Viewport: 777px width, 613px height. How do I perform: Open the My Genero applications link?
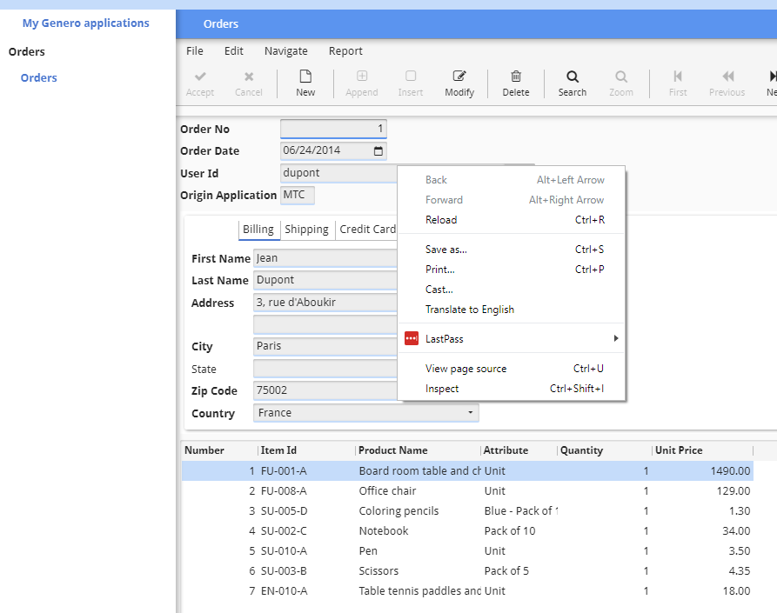pyautogui.click(x=86, y=23)
